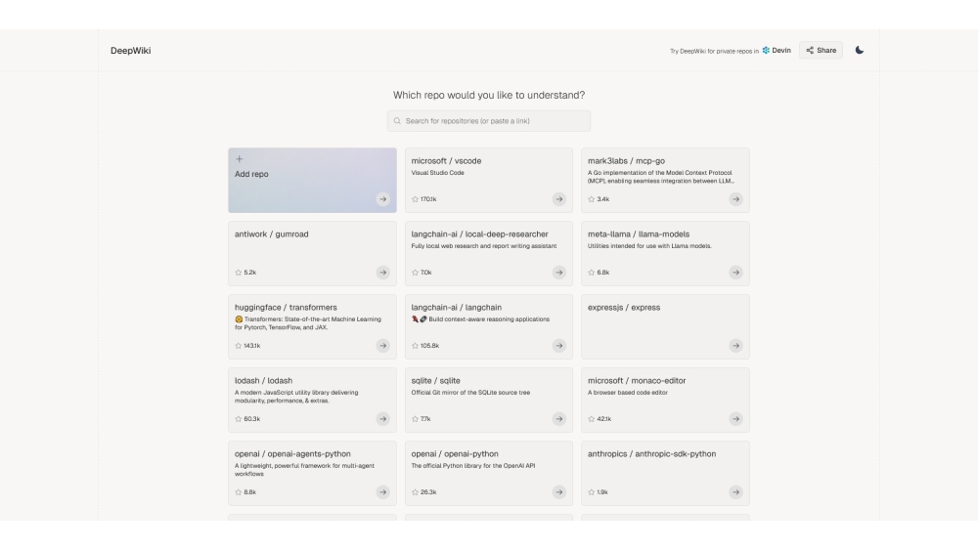
Task: Click the arrow on Add repo card
Action: coord(382,199)
